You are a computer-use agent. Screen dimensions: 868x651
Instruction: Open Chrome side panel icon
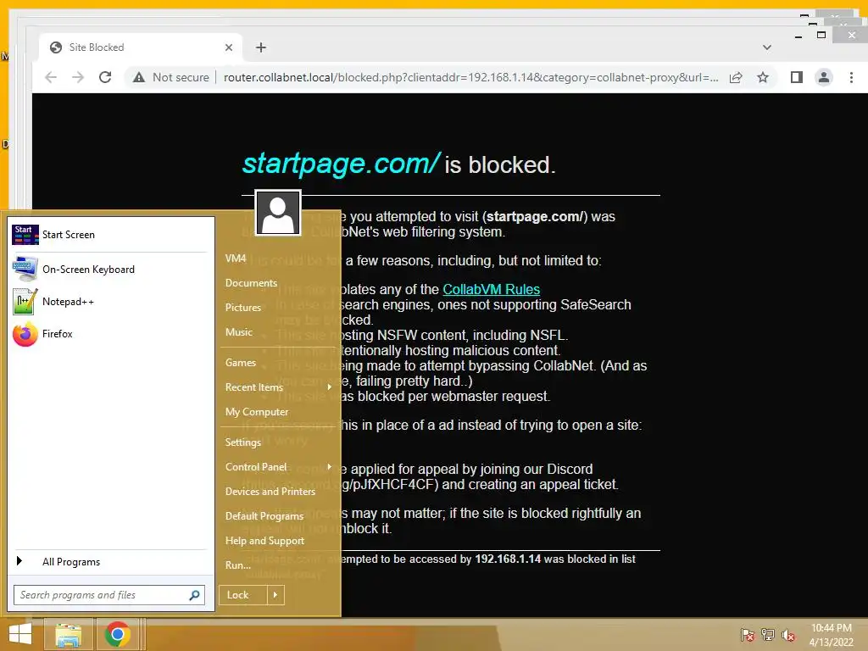click(x=797, y=77)
